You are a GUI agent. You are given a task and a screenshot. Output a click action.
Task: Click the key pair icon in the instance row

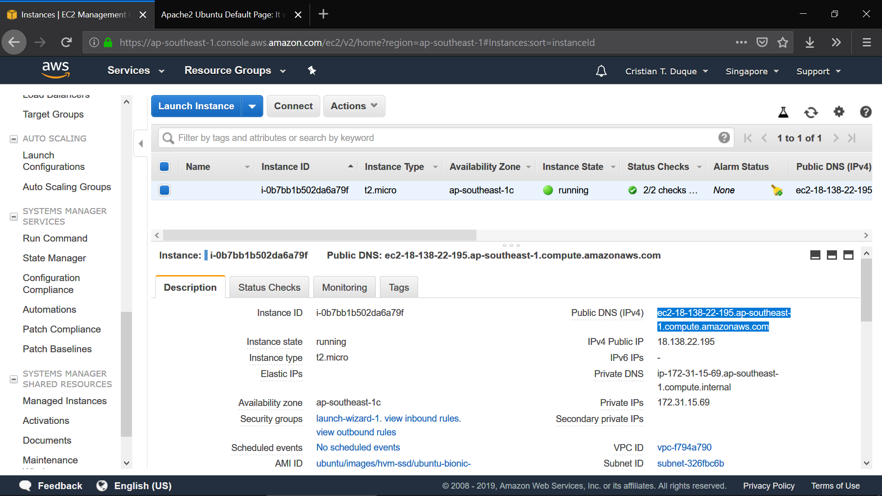tap(777, 190)
